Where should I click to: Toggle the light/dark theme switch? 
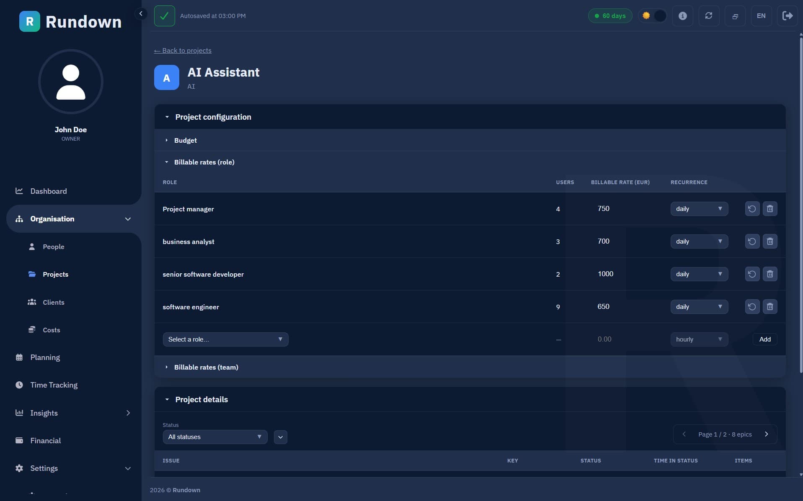click(x=653, y=16)
